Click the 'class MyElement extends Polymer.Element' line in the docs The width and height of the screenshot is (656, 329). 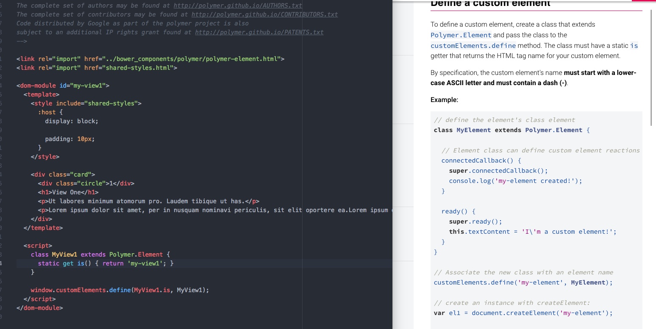click(x=511, y=130)
